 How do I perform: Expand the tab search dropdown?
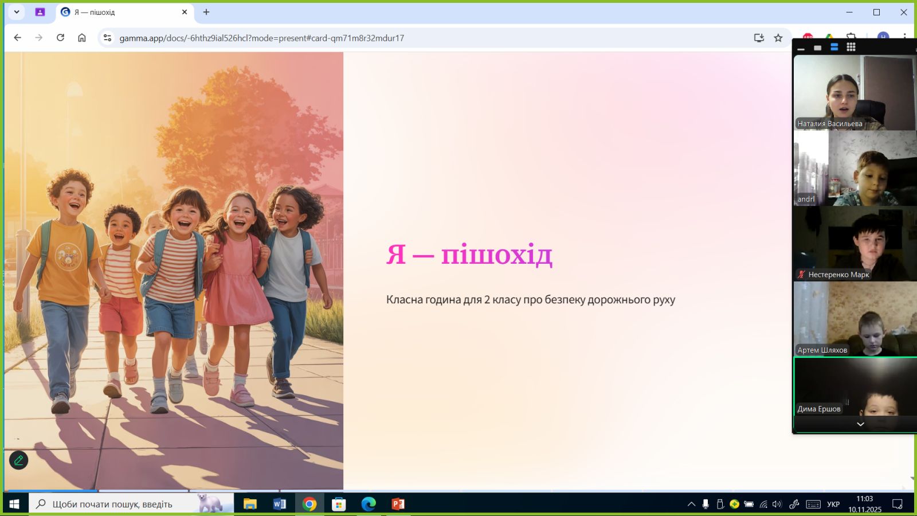[17, 12]
